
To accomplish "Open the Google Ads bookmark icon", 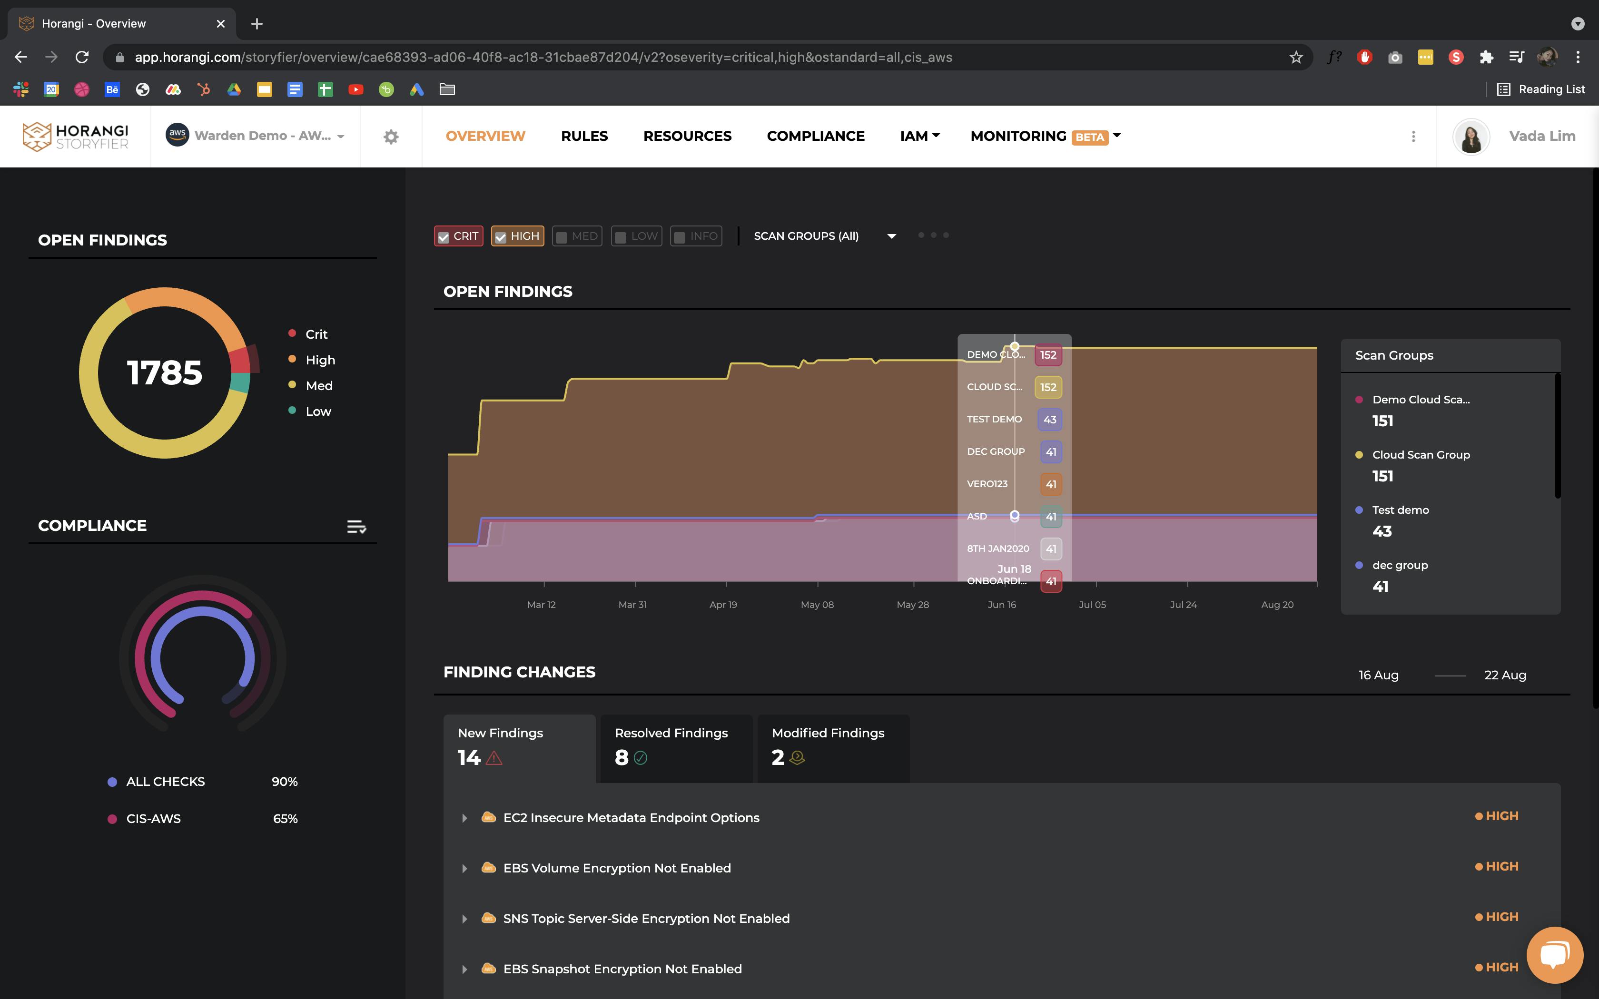I will (x=416, y=89).
